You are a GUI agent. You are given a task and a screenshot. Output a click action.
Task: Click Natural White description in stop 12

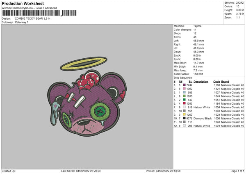202,126
